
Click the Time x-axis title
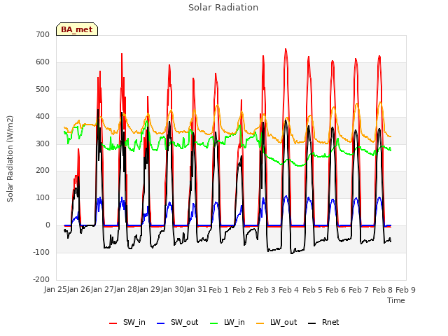pos(396,300)
